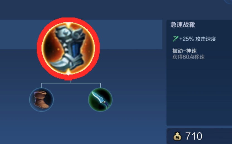
Task: Tap the blue dagger component icon
Action: point(100,100)
